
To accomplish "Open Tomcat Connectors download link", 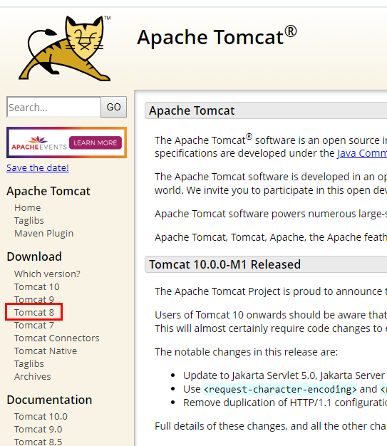I will pos(57,338).
